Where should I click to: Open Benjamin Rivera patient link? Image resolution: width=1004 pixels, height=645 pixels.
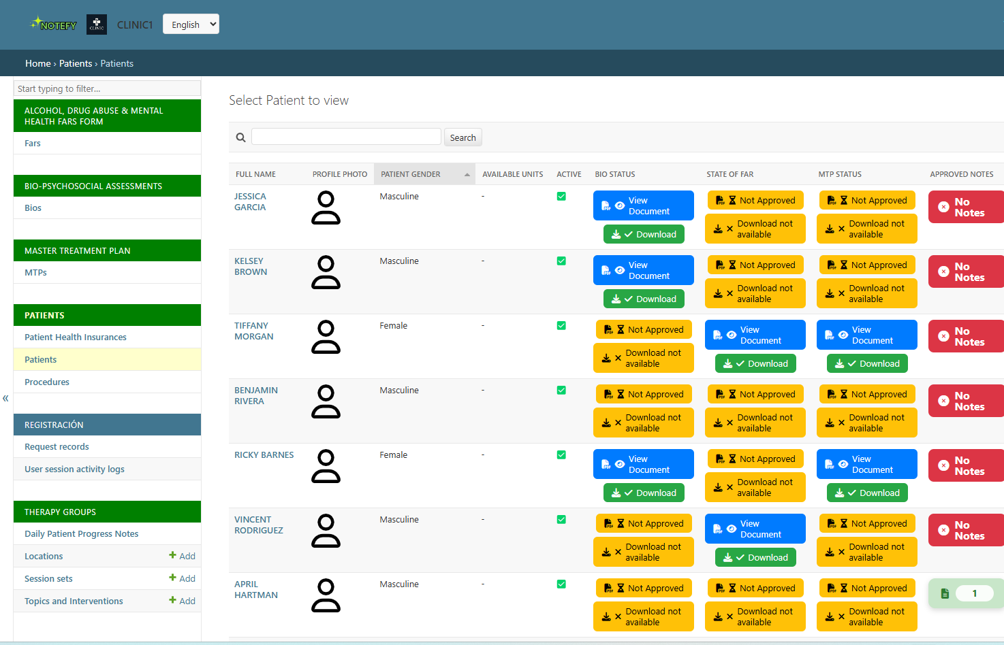point(256,395)
